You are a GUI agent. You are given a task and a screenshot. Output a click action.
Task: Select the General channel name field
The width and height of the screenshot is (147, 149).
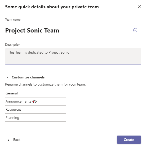[36, 93]
